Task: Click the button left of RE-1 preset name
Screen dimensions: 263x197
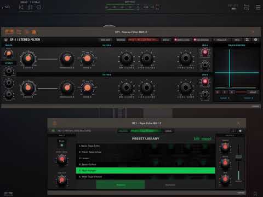Action: click(x=123, y=131)
